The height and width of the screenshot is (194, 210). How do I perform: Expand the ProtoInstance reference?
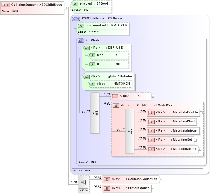coord(153,189)
